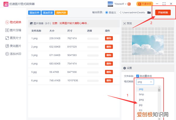Image resolution: width=176 pixels, height=120 pixels.
Task: Select file name 1.png
Action: point(34,38)
